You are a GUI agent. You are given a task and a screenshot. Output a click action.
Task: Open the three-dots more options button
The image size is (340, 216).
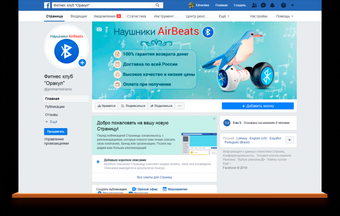pos(179,106)
